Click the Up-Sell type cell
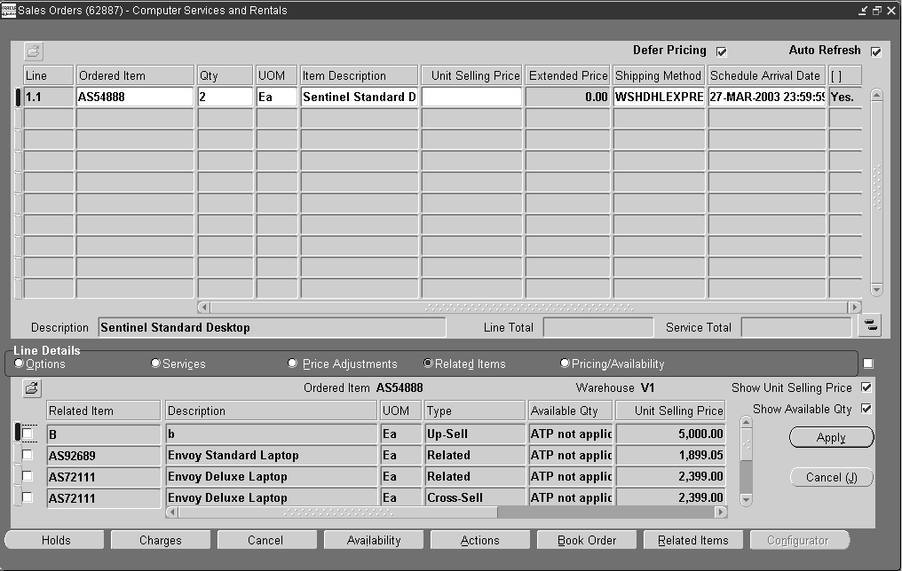Screen dimensions: 902x571 point(475,434)
